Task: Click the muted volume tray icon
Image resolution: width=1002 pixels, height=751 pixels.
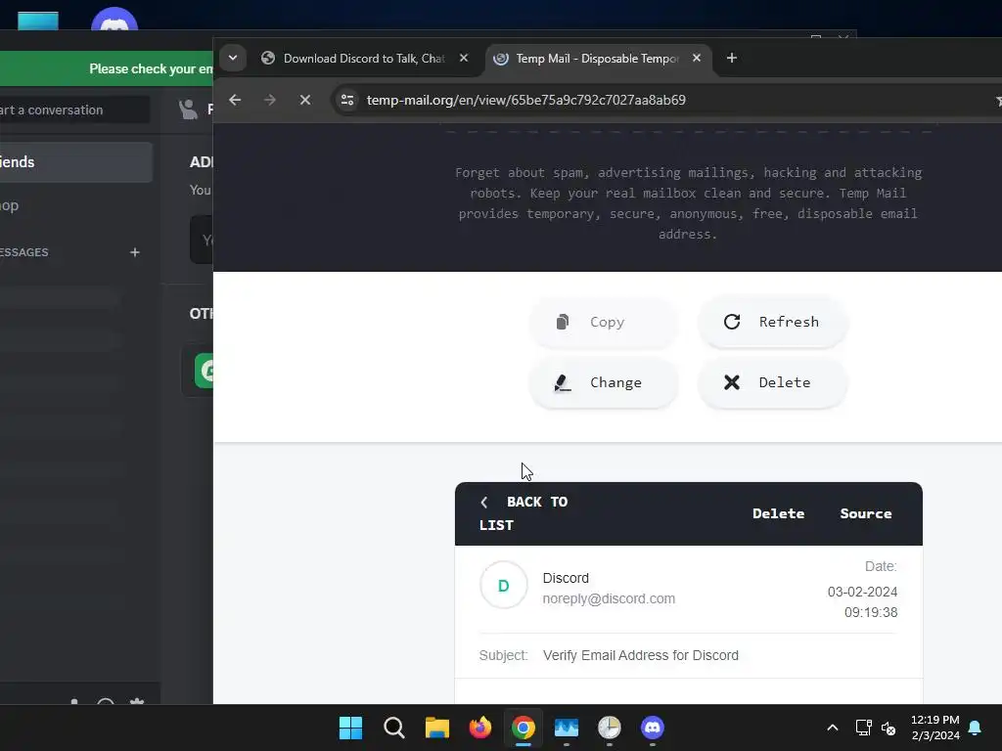Action: (888, 728)
